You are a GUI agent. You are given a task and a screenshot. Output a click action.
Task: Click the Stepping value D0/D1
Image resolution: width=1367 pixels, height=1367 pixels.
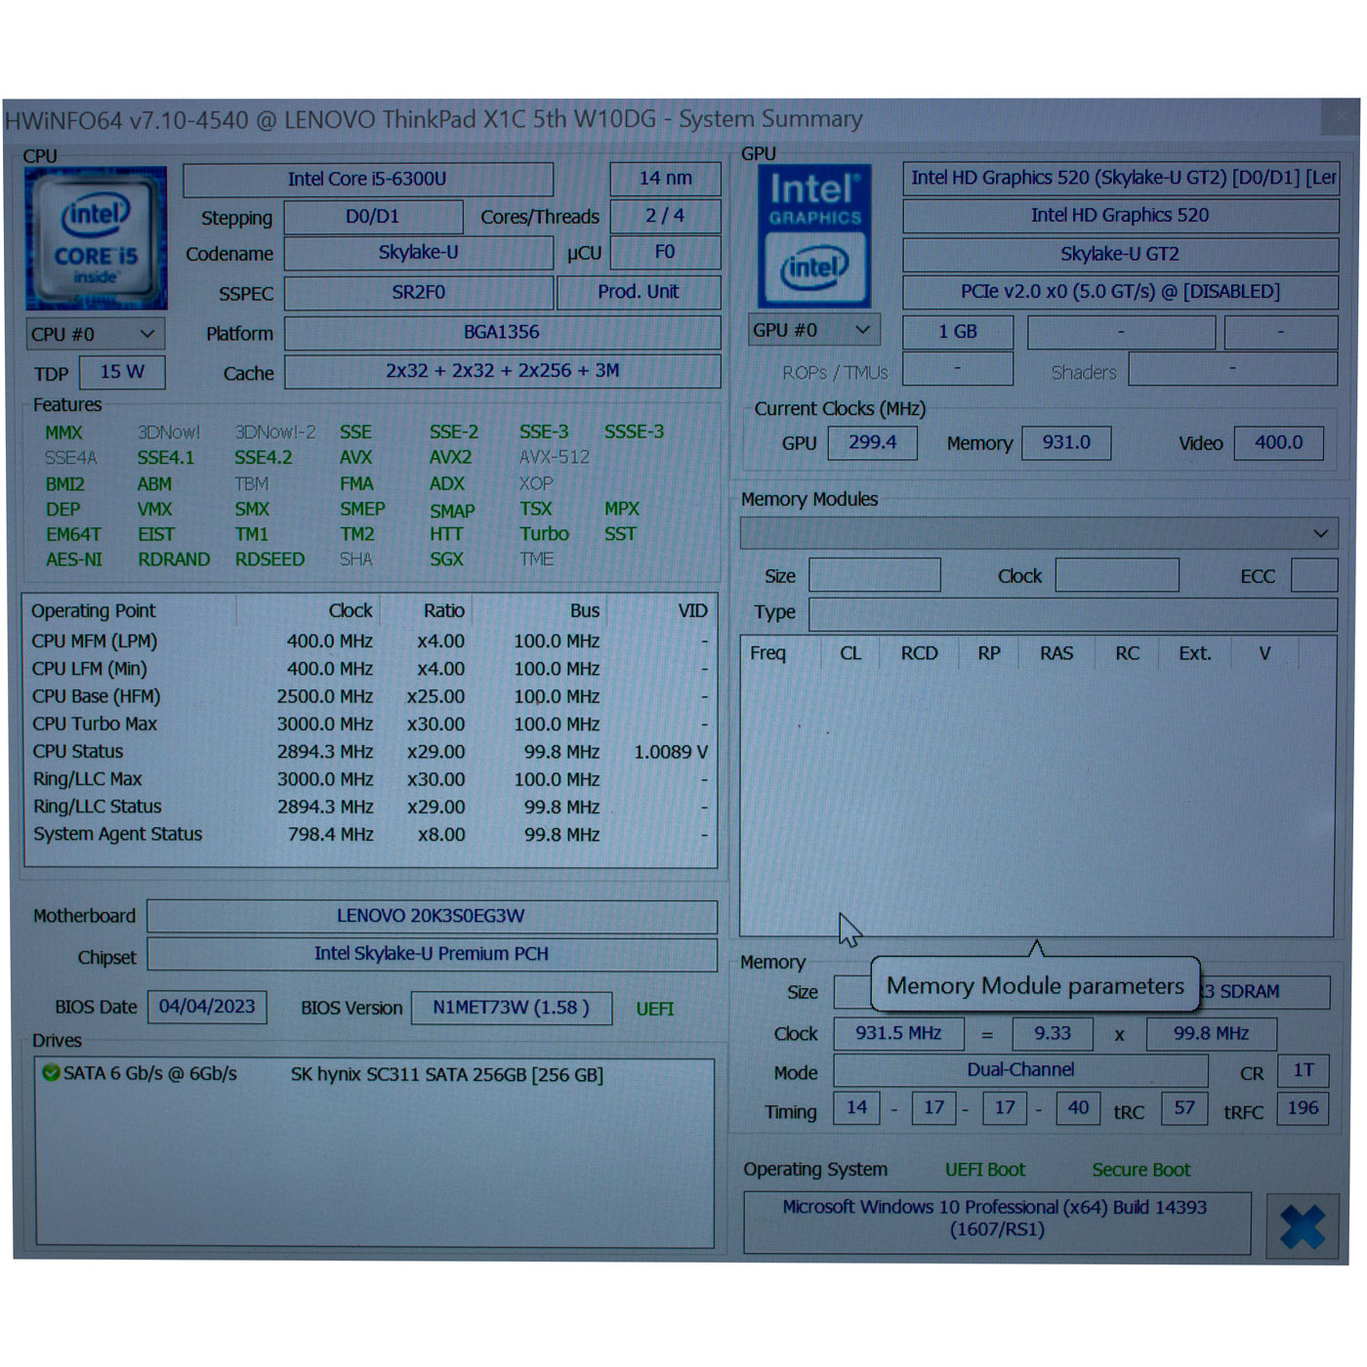[373, 217]
